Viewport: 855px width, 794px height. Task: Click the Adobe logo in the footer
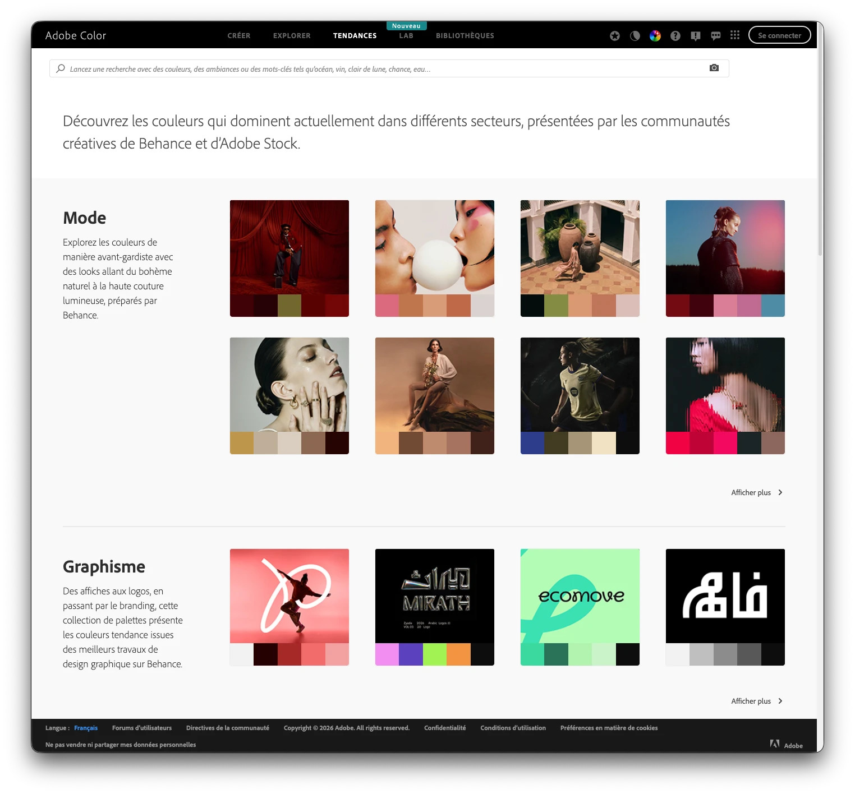(776, 745)
